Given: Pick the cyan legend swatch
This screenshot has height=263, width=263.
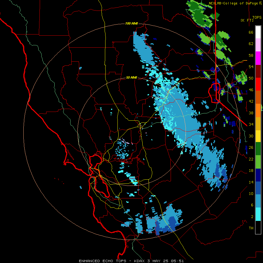Looking at the screenshot, I should [258, 214].
